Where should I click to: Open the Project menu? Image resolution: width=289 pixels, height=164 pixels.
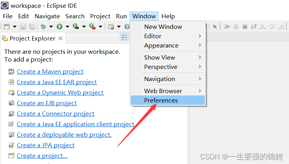(x=100, y=16)
